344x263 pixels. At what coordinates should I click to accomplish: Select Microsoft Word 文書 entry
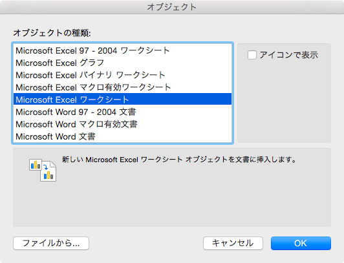click(x=122, y=136)
